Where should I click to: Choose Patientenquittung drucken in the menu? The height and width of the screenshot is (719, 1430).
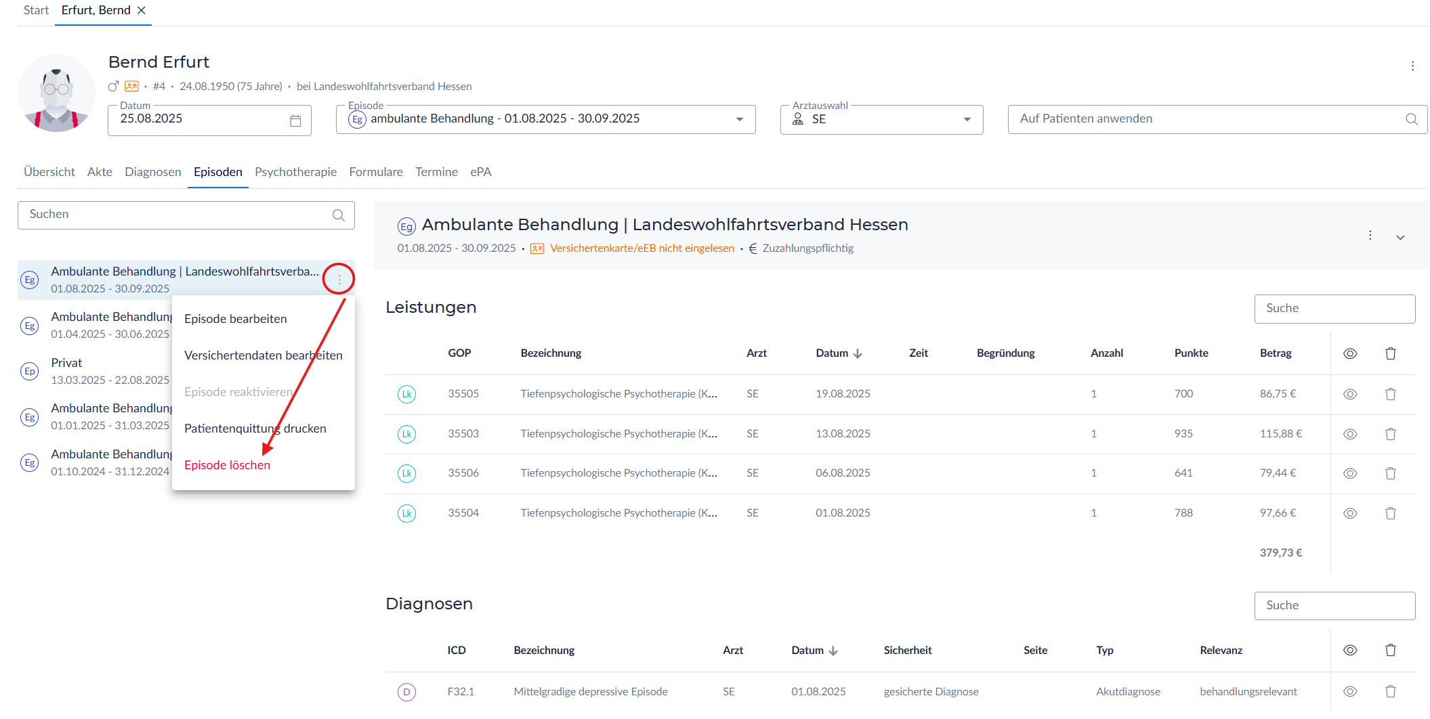pos(255,429)
